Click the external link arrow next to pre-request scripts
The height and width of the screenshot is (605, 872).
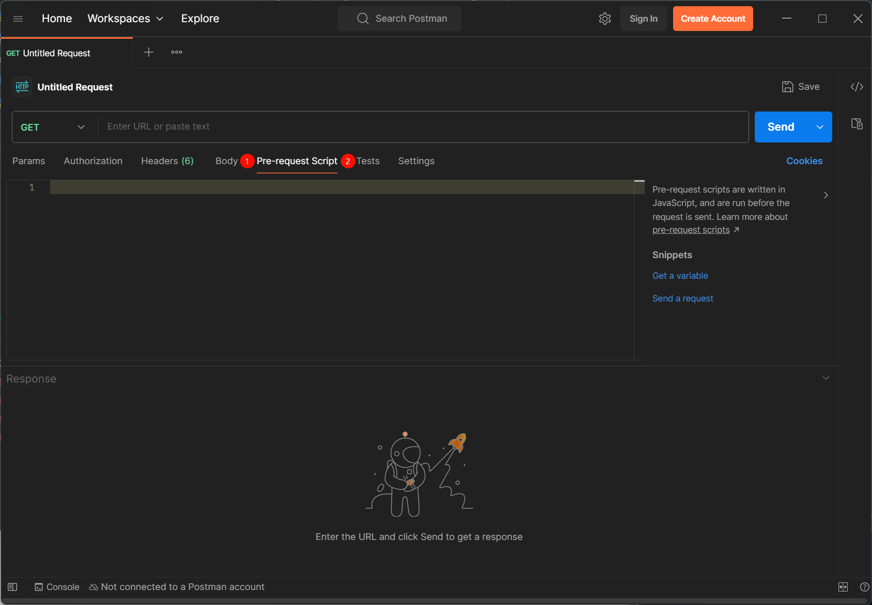click(737, 230)
